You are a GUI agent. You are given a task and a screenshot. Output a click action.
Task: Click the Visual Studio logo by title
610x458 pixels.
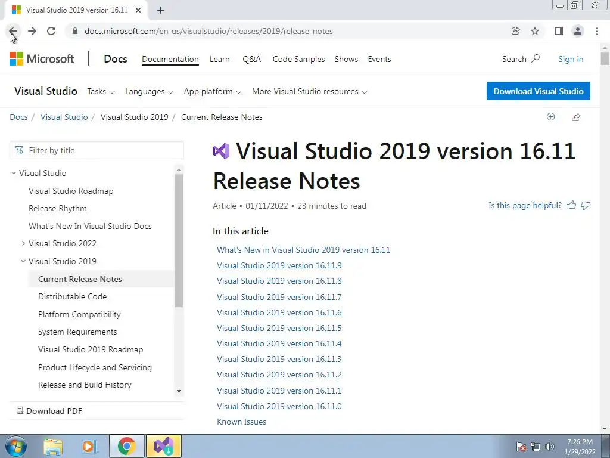221,151
